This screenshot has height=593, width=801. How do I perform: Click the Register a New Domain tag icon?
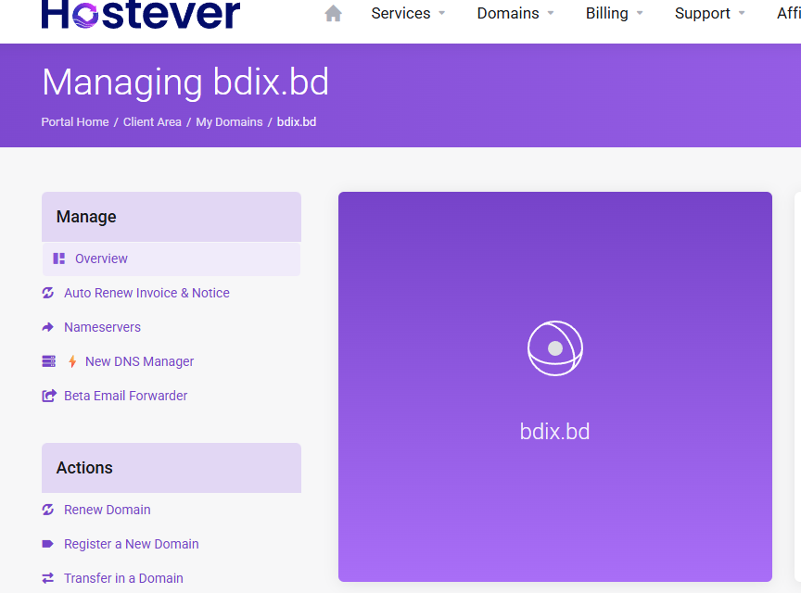48,544
